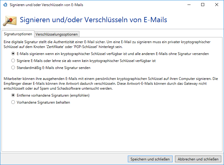Click the resize grip at window corner
The image size is (224, 165).
point(222,163)
